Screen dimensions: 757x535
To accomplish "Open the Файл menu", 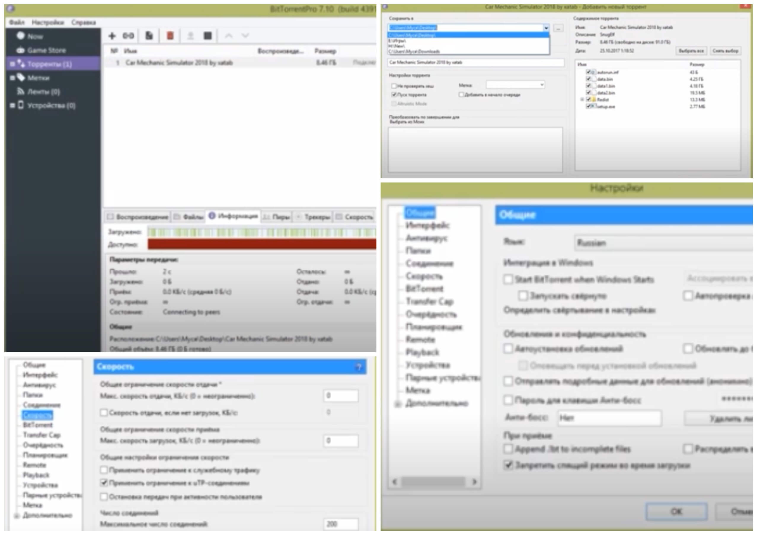I will tap(17, 23).
